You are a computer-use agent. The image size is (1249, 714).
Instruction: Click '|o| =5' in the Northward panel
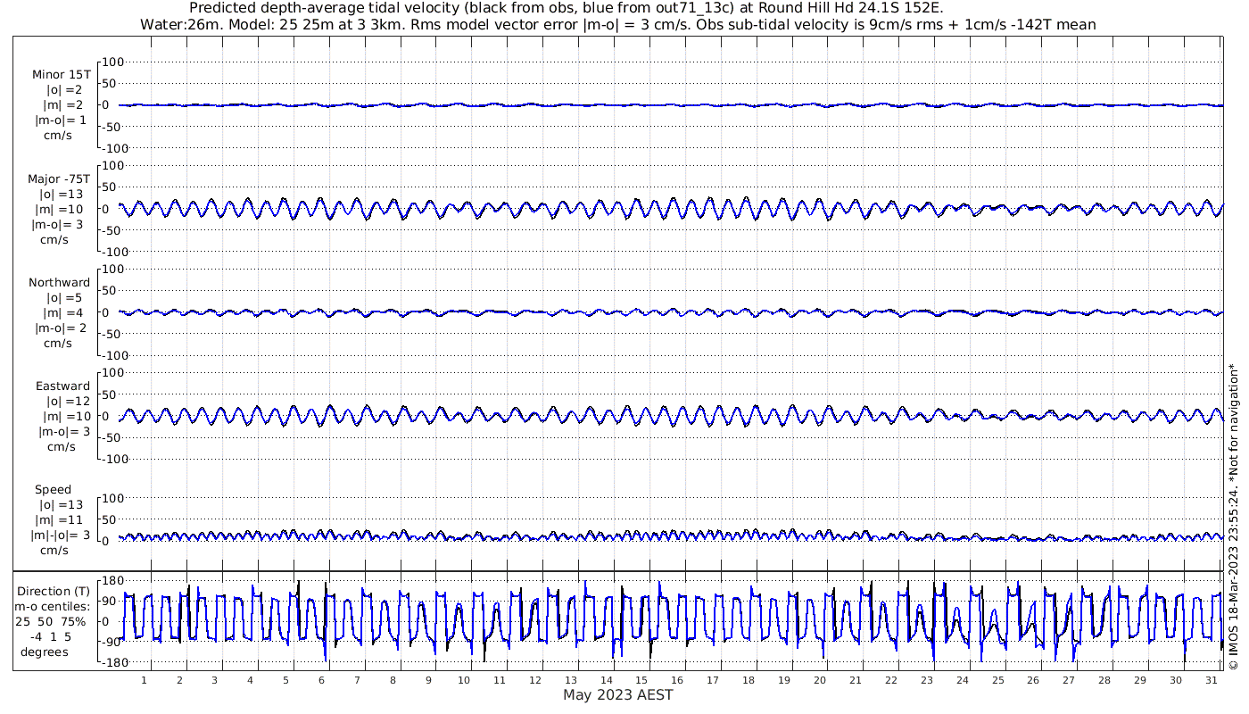click(64, 297)
